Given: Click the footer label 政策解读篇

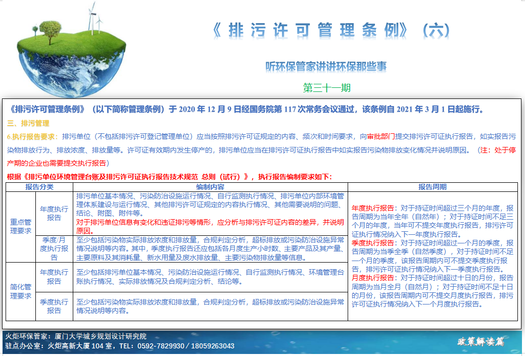Looking at the screenshot, I should click(x=481, y=342).
